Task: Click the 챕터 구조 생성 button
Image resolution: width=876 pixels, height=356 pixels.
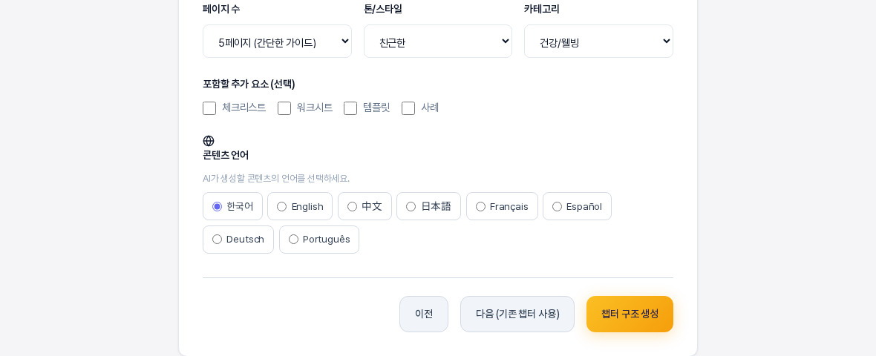Action: (630, 314)
